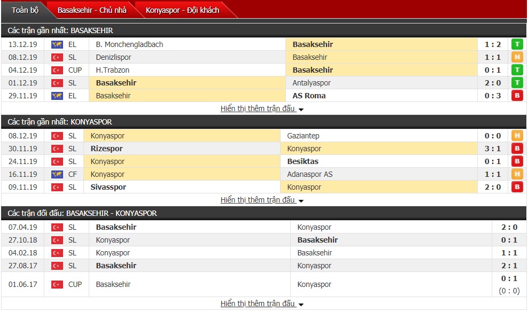Click the date 13.12.19
This screenshot has width=528, height=311.
tap(23, 44)
